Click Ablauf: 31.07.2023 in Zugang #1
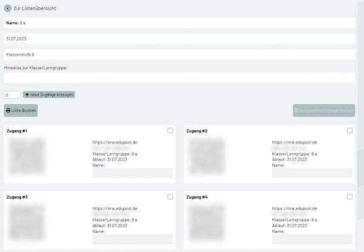This screenshot has height=252, width=364. coord(110,160)
